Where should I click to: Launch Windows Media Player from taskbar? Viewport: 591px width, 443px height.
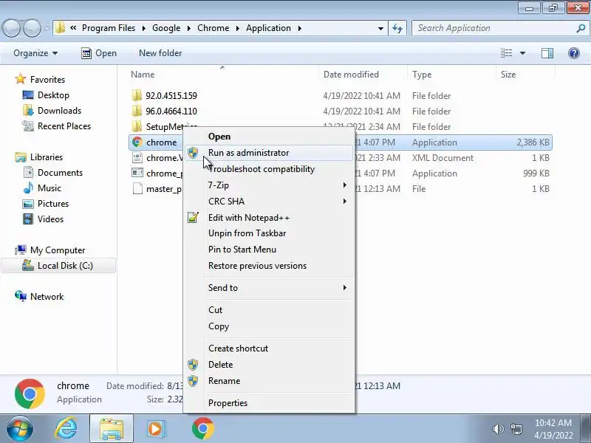click(x=155, y=428)
